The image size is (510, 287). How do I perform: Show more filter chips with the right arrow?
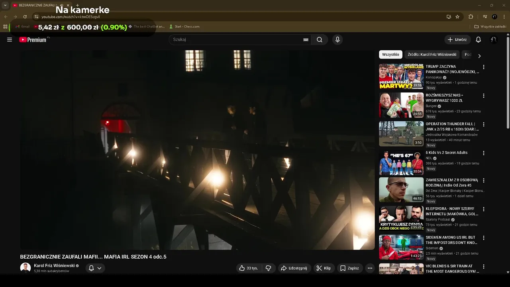coord(479,56)
